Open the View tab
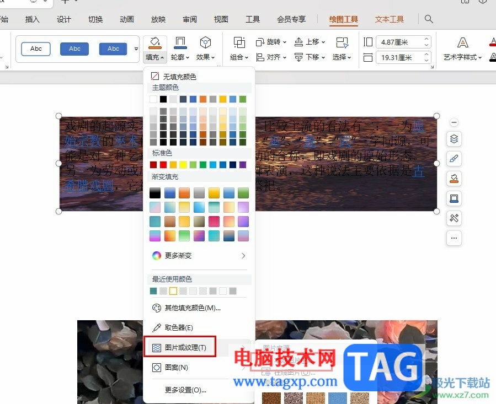The height and width of the screenshot is (404, 496). [221, 19]
